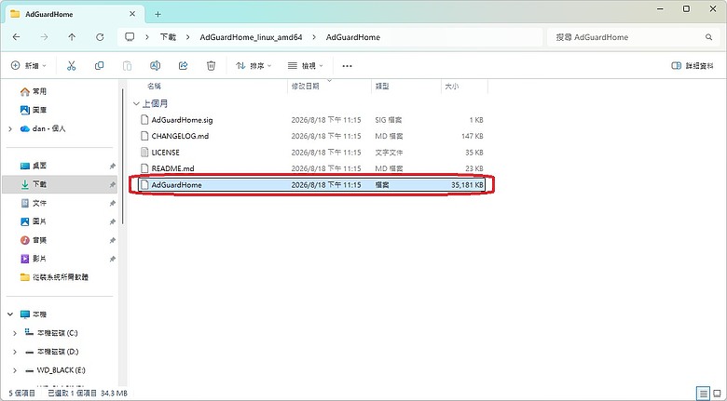Image resolution: width=727 pixels, height=401 pixels.
Task: Open 桌面 in the navigation pane
Action: pyautogui.click(x=34, y=166)
